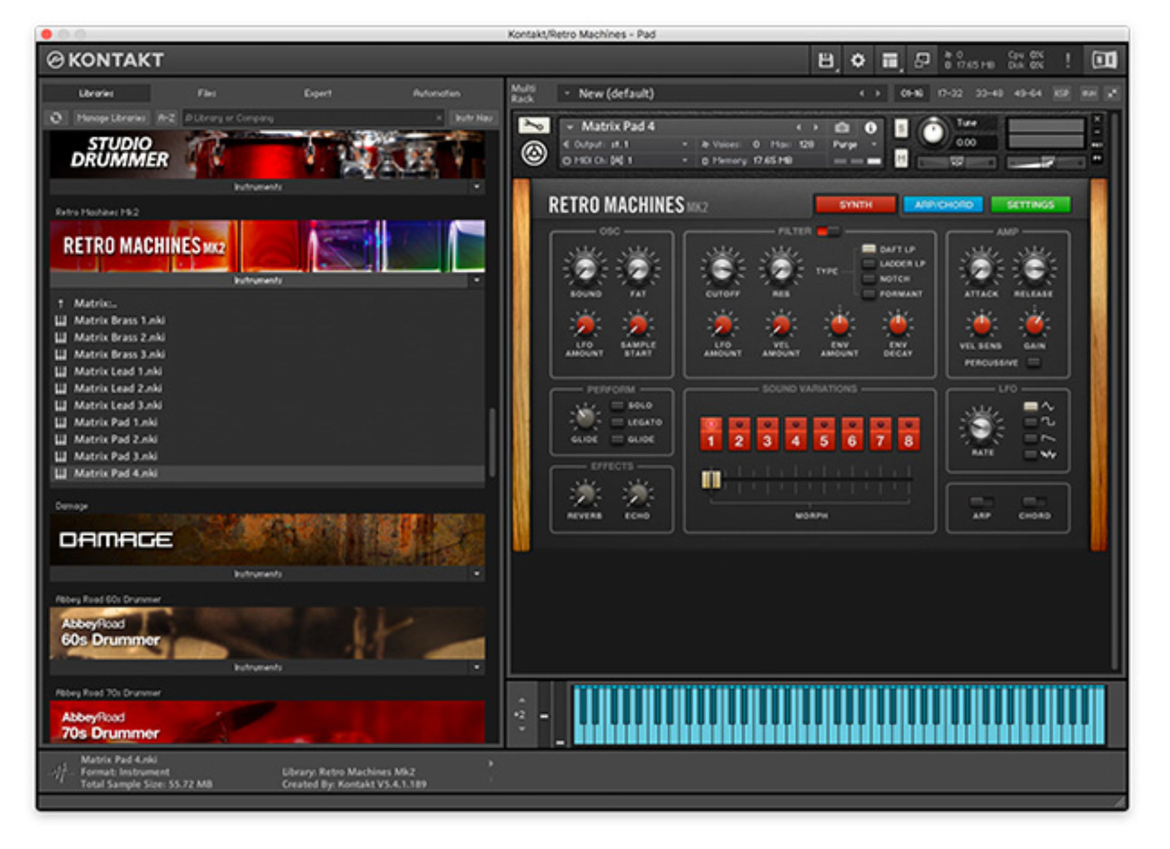Open the ARP/CHORD tab in Retro Machines
Screen dimensions: 1170x849
point(943,205)
